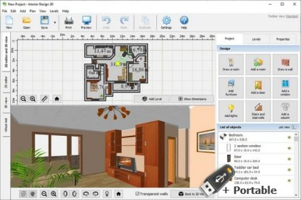Open Settings gear in the toolbar
This screenshot has width=301, height=200.
click(x=166, y=22)
